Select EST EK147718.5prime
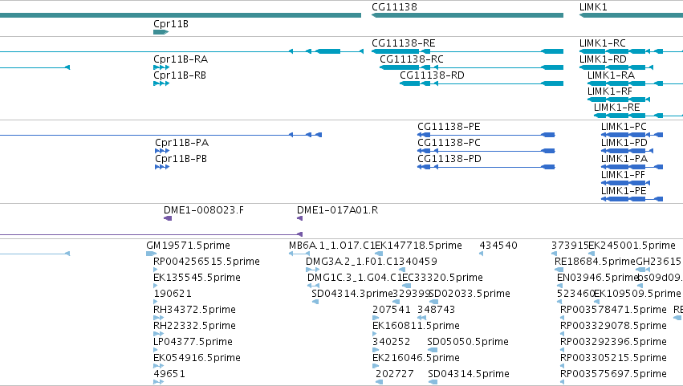The width and height of the screenshot is (683, 386). 418,246
